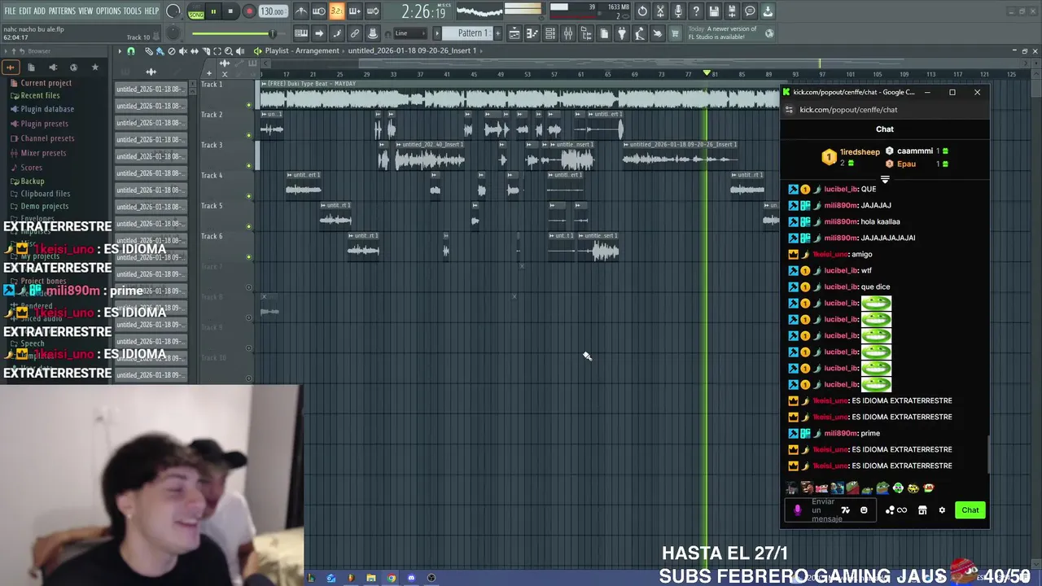Toggle wait for input before recording
Image resolution: width=1042 pixels, height=586 pixels.
pyautogui.click(x=319, y=11)
